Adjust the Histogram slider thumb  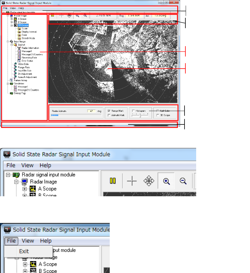pos(140,116)
